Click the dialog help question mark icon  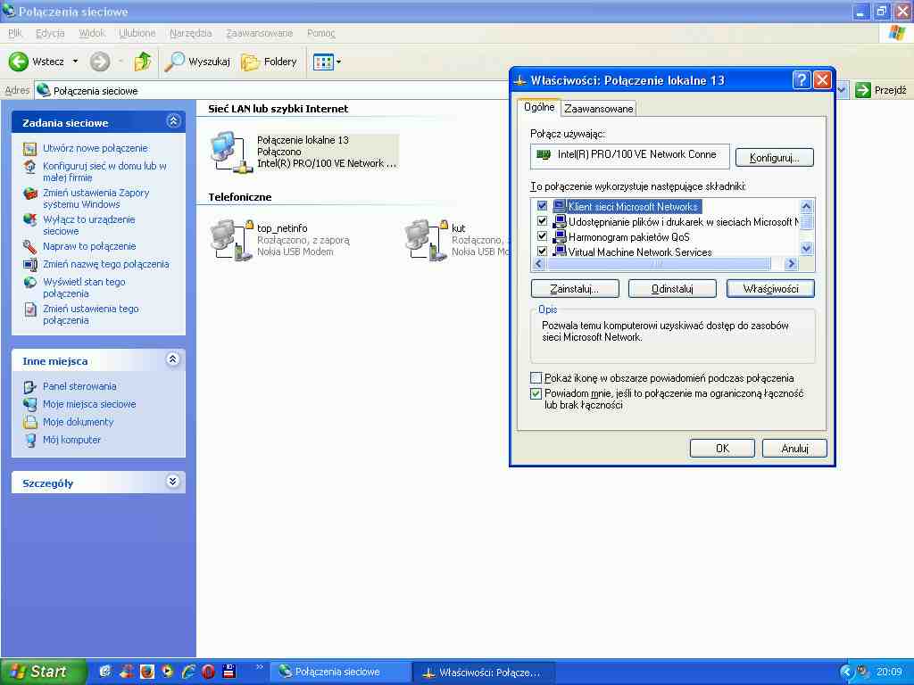(x=802, y=79)
